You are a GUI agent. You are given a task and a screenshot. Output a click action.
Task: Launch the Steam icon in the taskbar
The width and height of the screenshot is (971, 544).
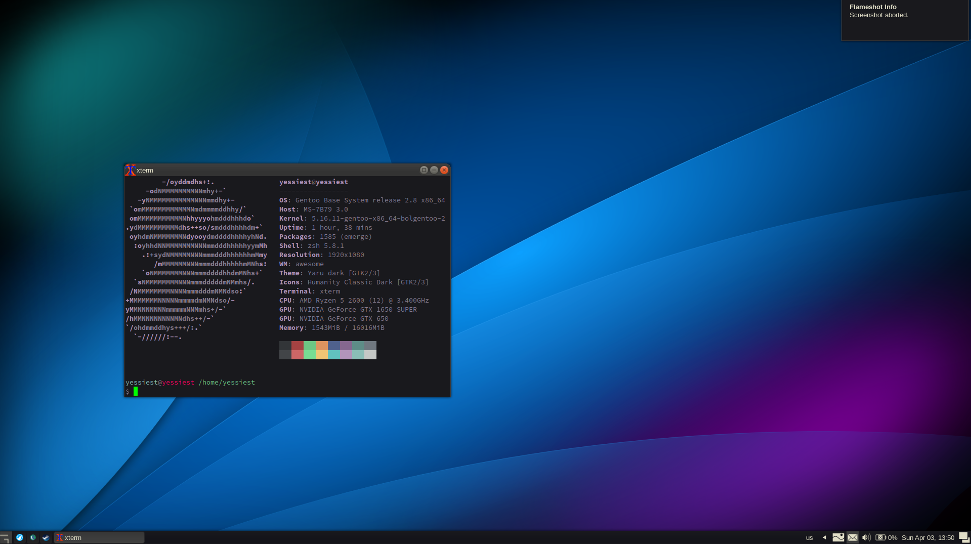[x=46, y=537]
